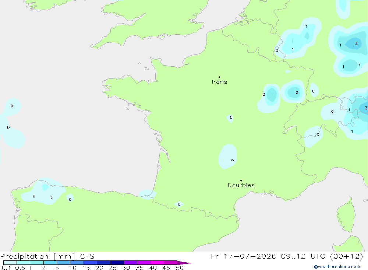Click the '0' rainfall value directly south of Paris
Image resolution: width=368 pixels, height=270 pixels.
[x=231, y=117]
